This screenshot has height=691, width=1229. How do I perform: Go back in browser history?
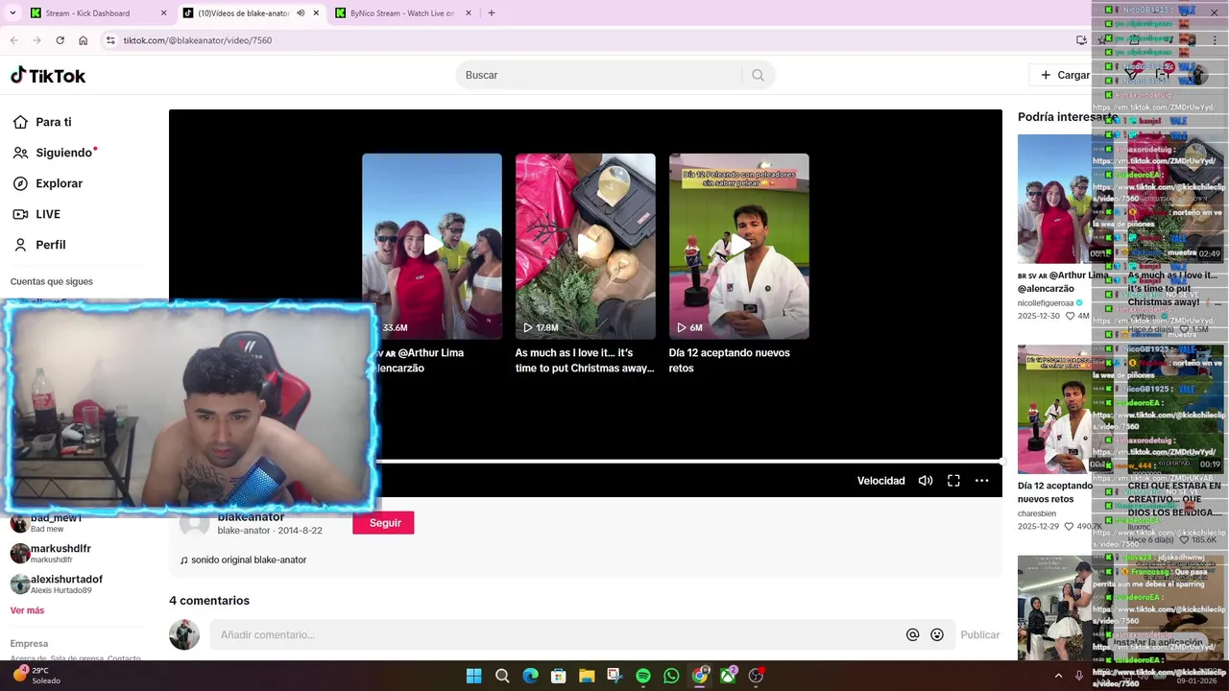pos(14,40)
